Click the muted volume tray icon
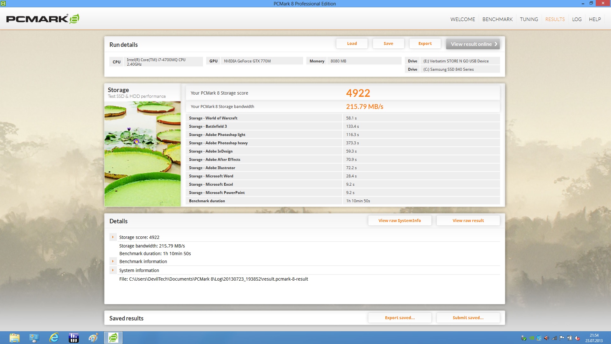611x344 pixels. pyautogui.click(x=577, y=338)
